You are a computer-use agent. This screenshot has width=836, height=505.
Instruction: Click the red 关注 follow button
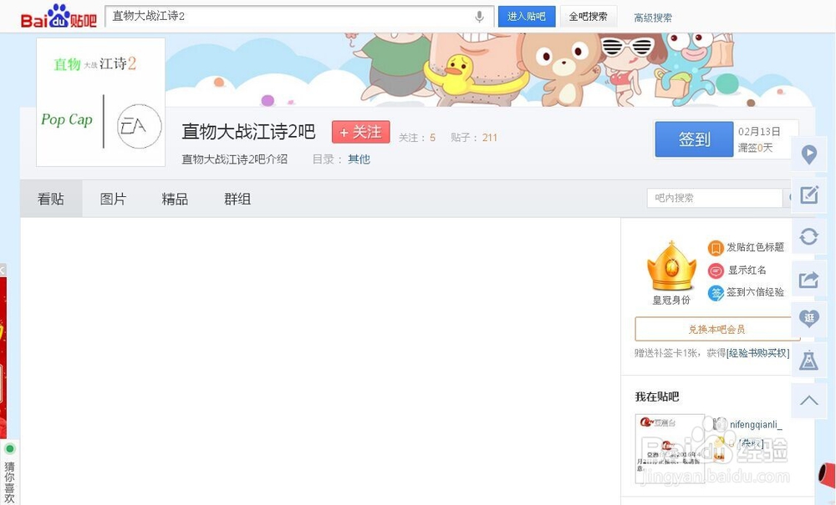pos(361,132)
